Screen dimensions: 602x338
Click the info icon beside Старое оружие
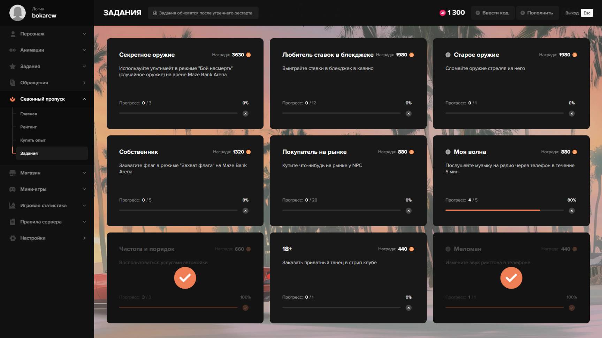pyautogui.click(x=448, y=55)
